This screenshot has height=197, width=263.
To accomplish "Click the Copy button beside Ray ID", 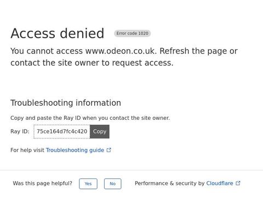I will pyautogui.click(x=100, y=131).
